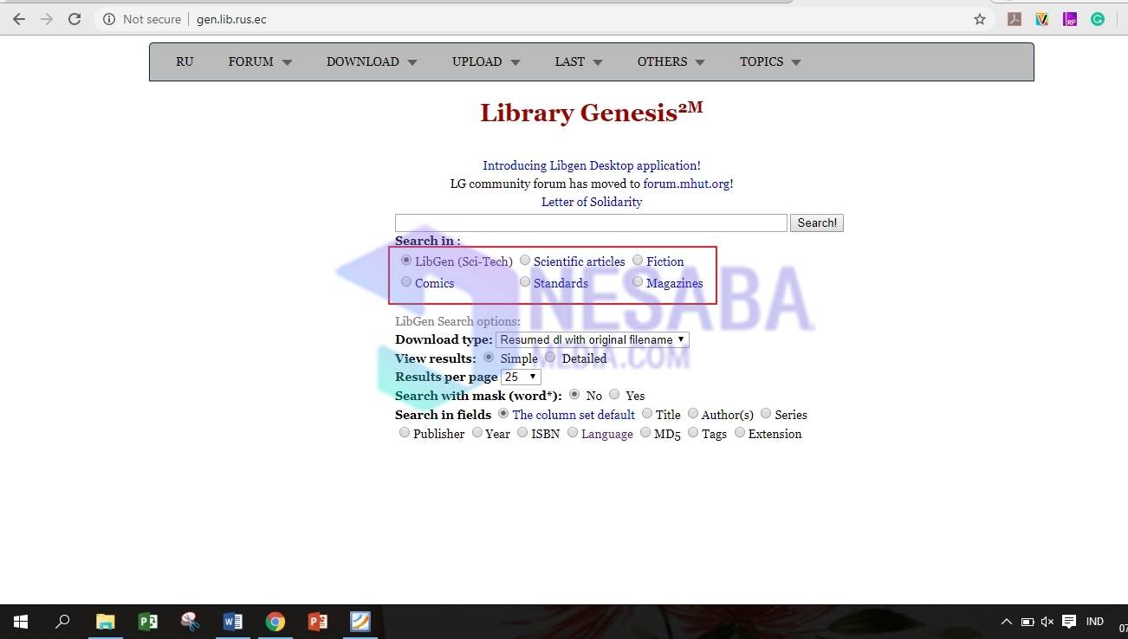The width and height of the screenshot is (1128, 639).
Task: Search in Author(s) field radio button
Action: 693,413
